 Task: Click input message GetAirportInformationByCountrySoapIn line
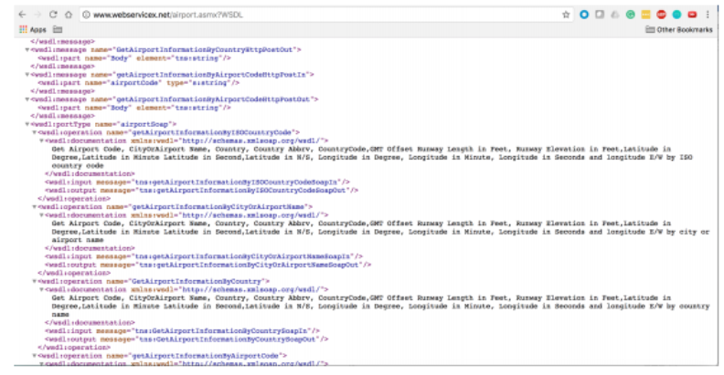pyautogui.click(x=182, y=331)
